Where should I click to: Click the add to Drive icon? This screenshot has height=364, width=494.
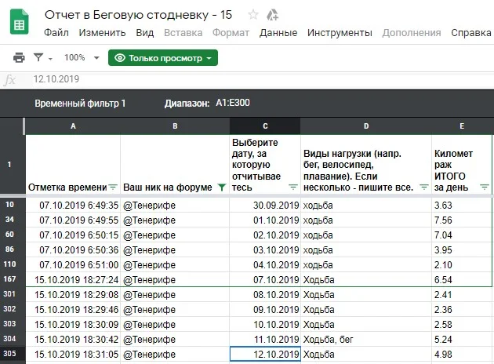click(272, 14)
